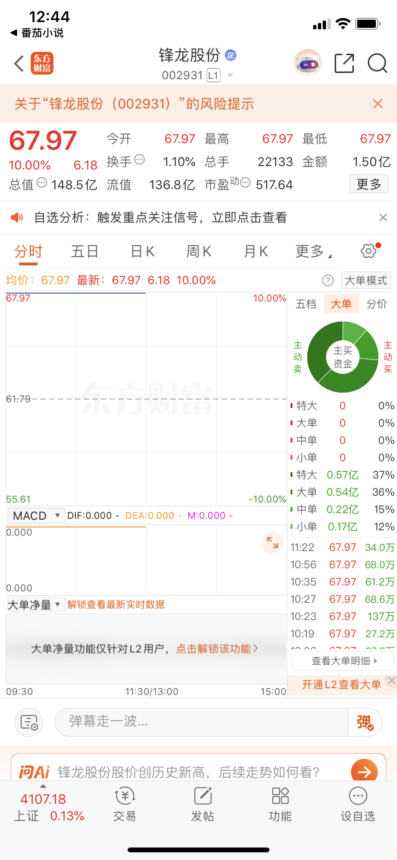The height and width of the screenshot is (860, 397).
Task: Tap the 问Ai orange arrow button
Action: [364, 772]
